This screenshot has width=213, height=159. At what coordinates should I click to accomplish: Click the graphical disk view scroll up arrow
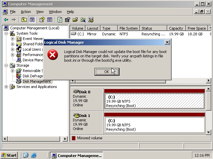[x=209, y=89]
